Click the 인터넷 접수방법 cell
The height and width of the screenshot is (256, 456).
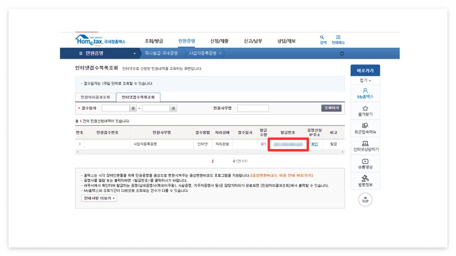[x=202, y=144]
